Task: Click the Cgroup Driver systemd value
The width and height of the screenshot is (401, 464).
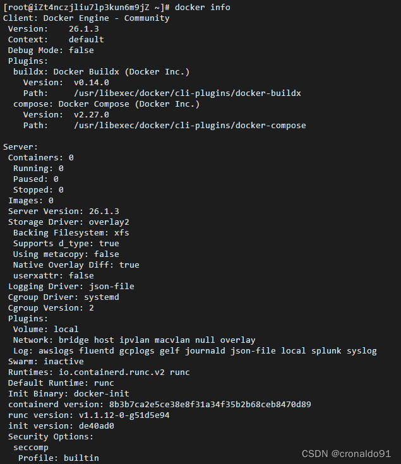Action: tap(102, 297)
